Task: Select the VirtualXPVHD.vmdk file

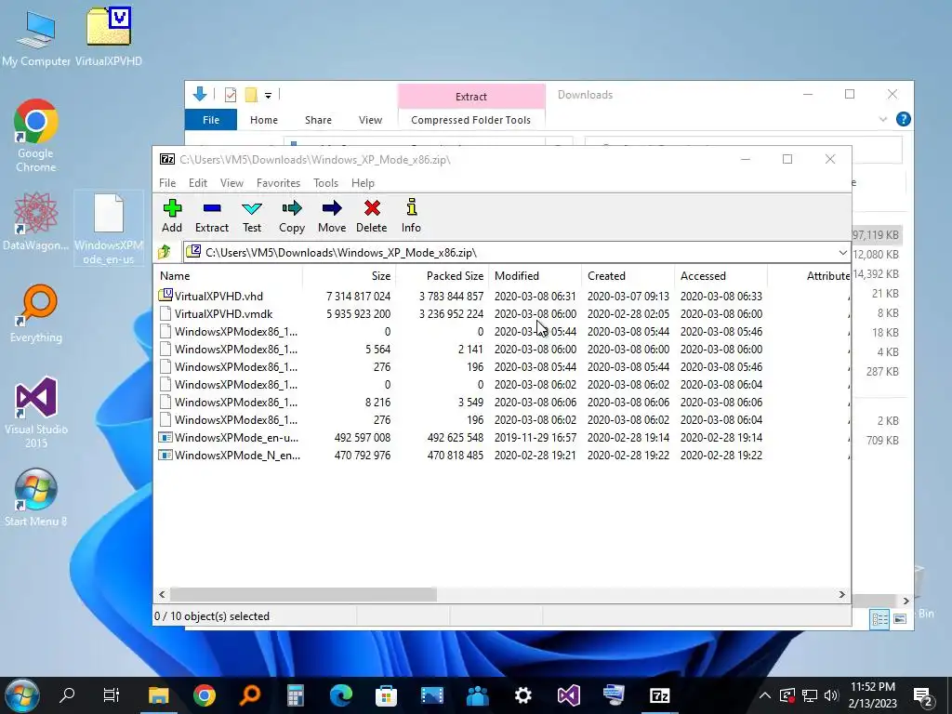Action: coord(223,314)
